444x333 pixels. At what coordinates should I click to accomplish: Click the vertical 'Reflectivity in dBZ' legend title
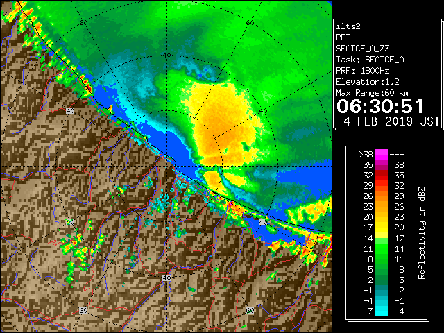422,233
